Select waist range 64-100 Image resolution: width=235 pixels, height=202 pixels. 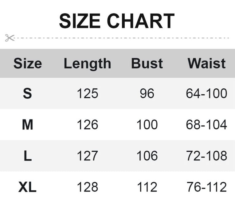[206, 93]
